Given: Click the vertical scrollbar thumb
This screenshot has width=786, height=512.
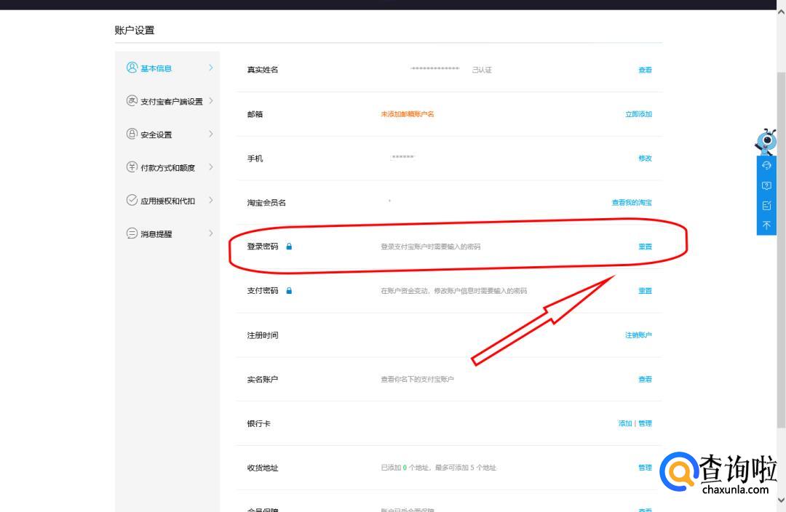Looking at the screenshot, I should [x=781, y=249].
